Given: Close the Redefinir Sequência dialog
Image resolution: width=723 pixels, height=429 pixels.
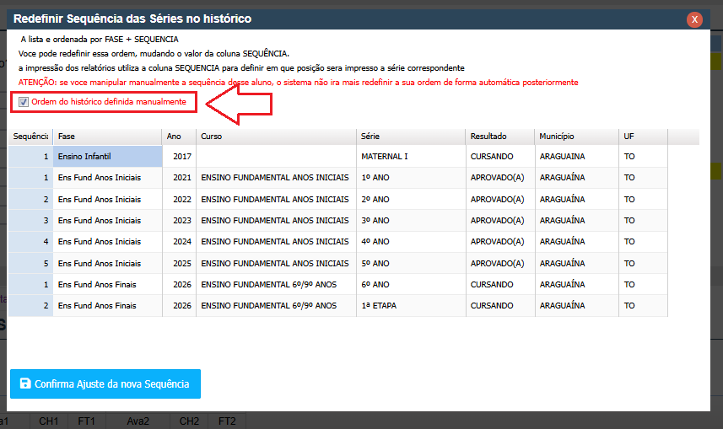Looking at the screenshot, I should click(x=694, y=19).
